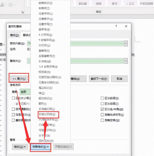Apply the 不明显强调 style
Image resolution: width=154 pixels, height=156 pixels.
146,4
